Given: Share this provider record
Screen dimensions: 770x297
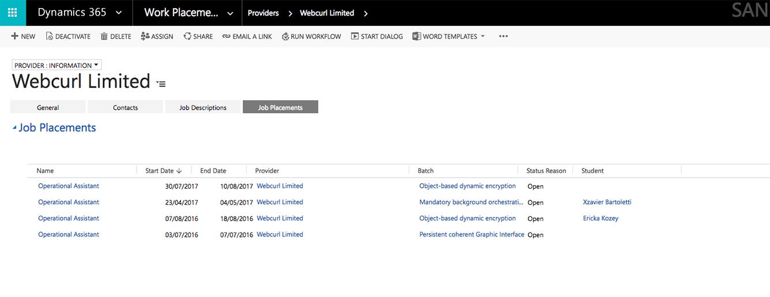Looking at the screenshot, I should (x=198, y=36).
